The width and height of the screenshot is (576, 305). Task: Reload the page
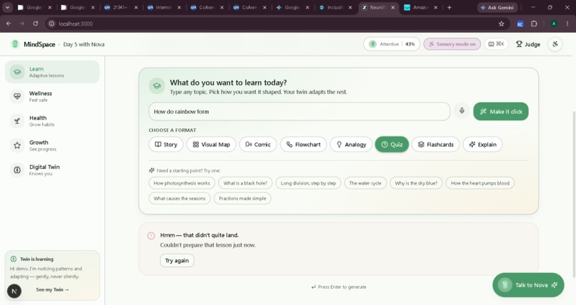(x=35, y=24)
